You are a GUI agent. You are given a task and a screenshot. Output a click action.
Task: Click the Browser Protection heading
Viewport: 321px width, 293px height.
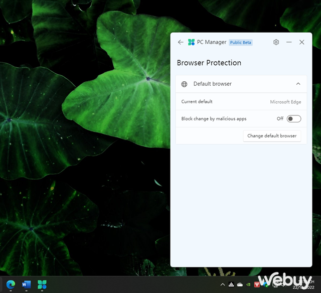click(209, 63)
